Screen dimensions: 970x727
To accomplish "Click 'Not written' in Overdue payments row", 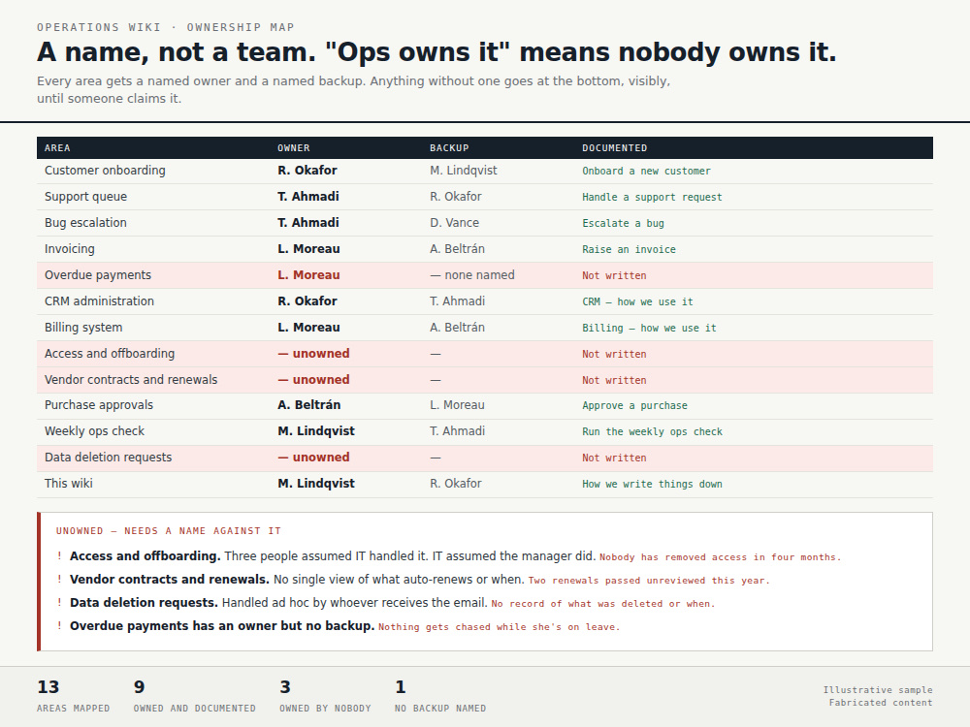I will (614, 275).
